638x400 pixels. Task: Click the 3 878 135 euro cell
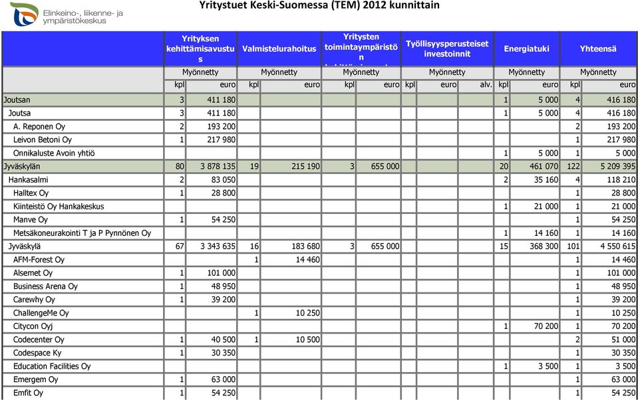[211, 166]
